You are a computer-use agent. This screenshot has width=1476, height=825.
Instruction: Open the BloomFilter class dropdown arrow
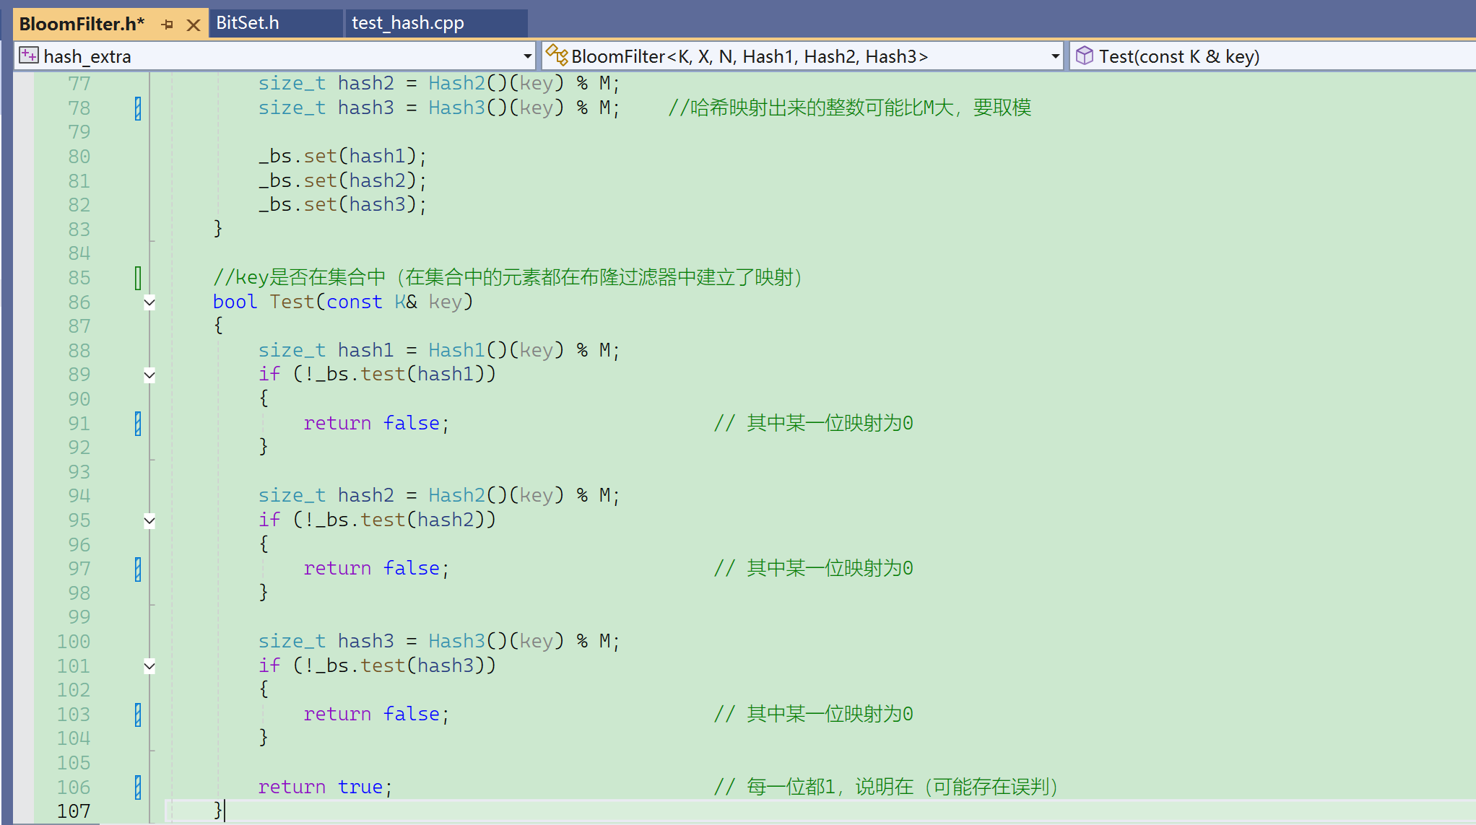tap(1055, 56)
